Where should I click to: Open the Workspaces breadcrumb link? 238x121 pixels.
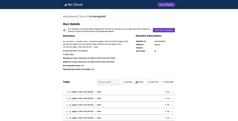click(x=70, y=16)
